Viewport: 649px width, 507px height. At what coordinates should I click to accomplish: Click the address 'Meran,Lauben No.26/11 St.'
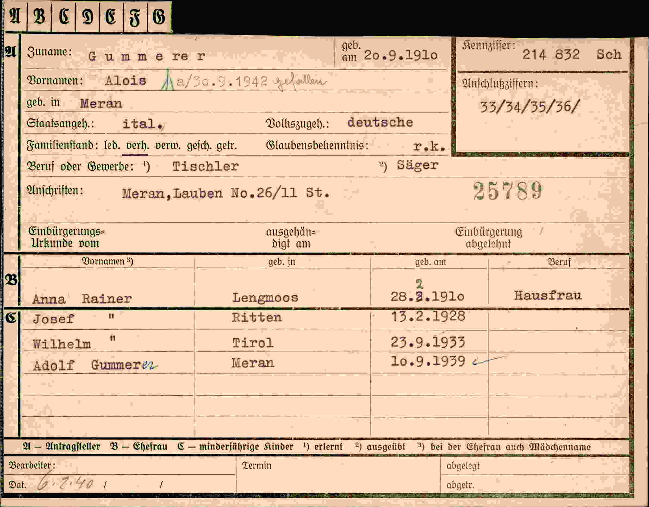point(226,193)
